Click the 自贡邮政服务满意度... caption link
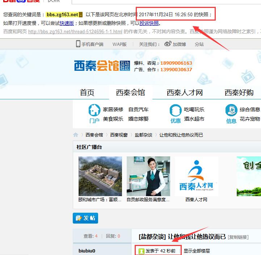Viewport: 261px width, 255px height. [148, 199]
